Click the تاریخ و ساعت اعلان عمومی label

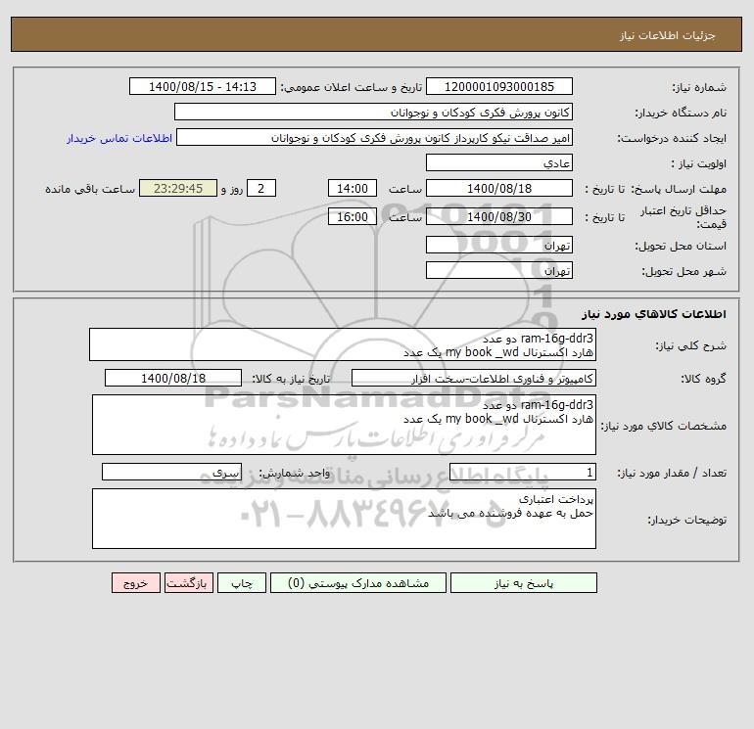[x=351, y=87]
